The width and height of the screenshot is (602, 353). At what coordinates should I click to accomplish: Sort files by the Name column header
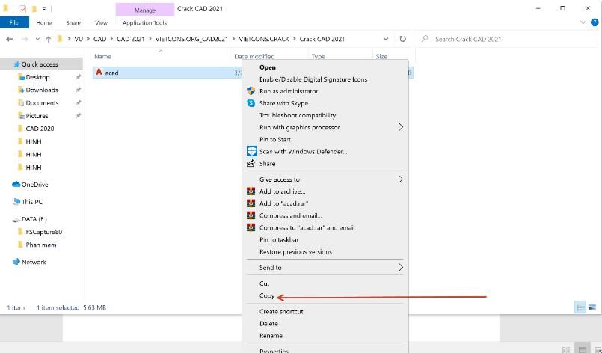pyautogui.click(x=103, y=57)
